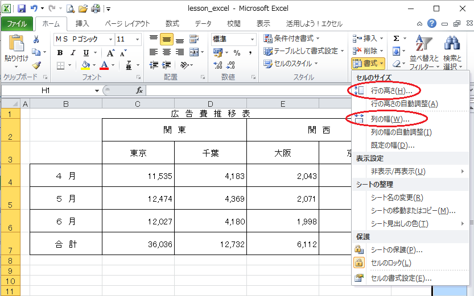474x296 pixels.
Task: Click the Undo arrow icon
Action: click(34, 9)
